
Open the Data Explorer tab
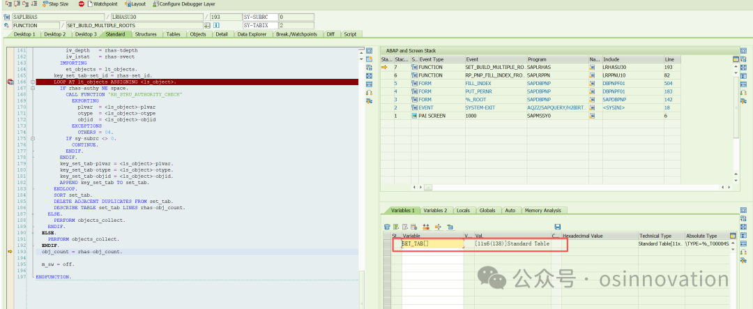[252, 34]
